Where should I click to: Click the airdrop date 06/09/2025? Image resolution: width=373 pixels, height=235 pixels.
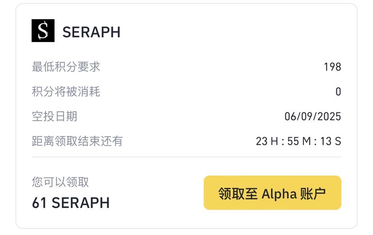tap(313, 116)
